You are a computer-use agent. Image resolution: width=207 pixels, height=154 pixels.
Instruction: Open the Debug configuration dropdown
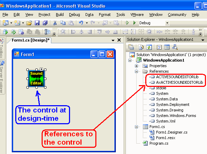click(167, 23)
